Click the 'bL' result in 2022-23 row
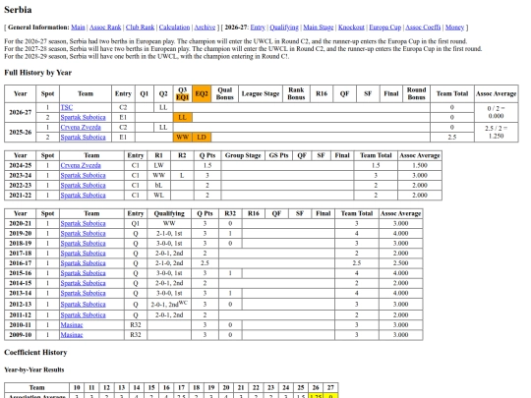 pos(158,185)
